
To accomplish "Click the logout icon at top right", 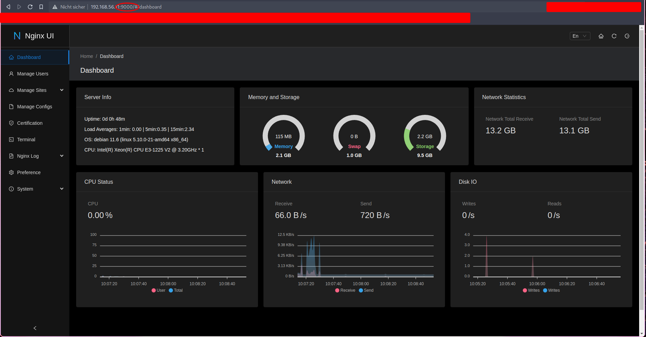I will click(627, 36).
